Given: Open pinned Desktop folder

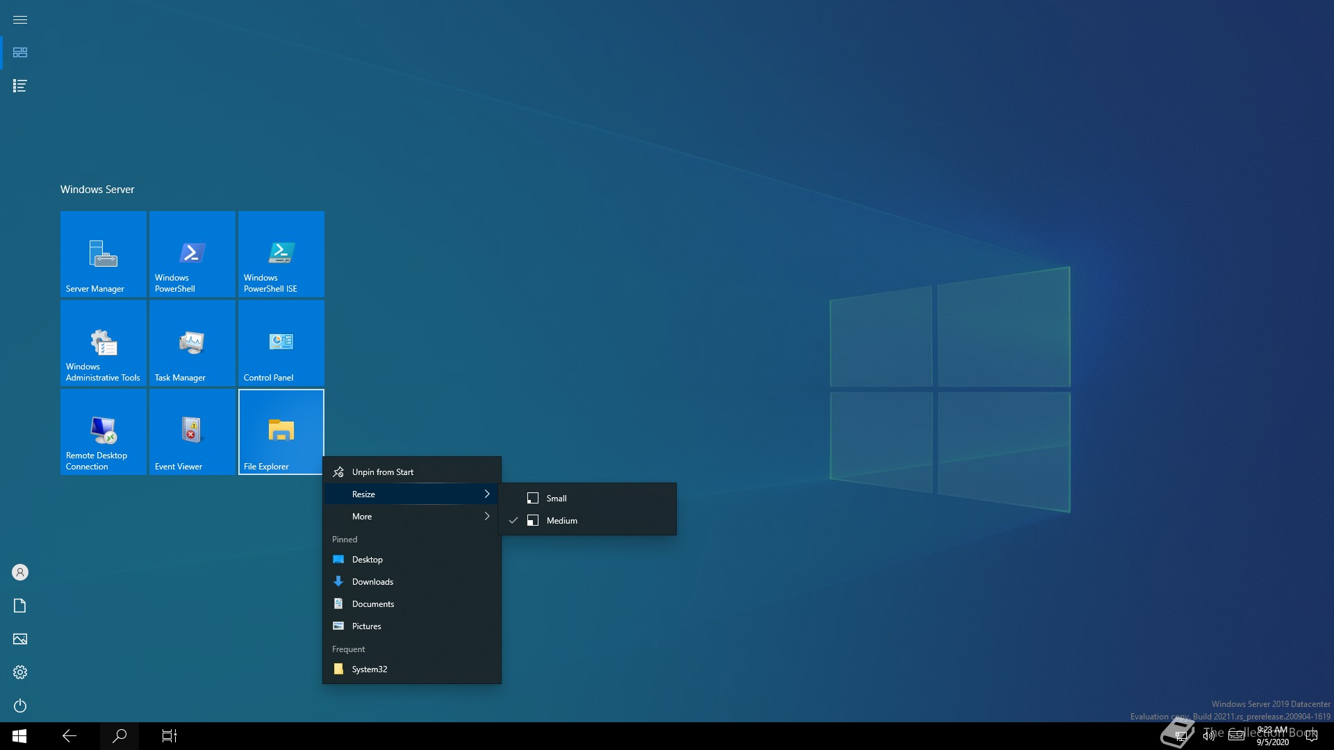Looking at the screenshot, I should click(x=412, y=560).
